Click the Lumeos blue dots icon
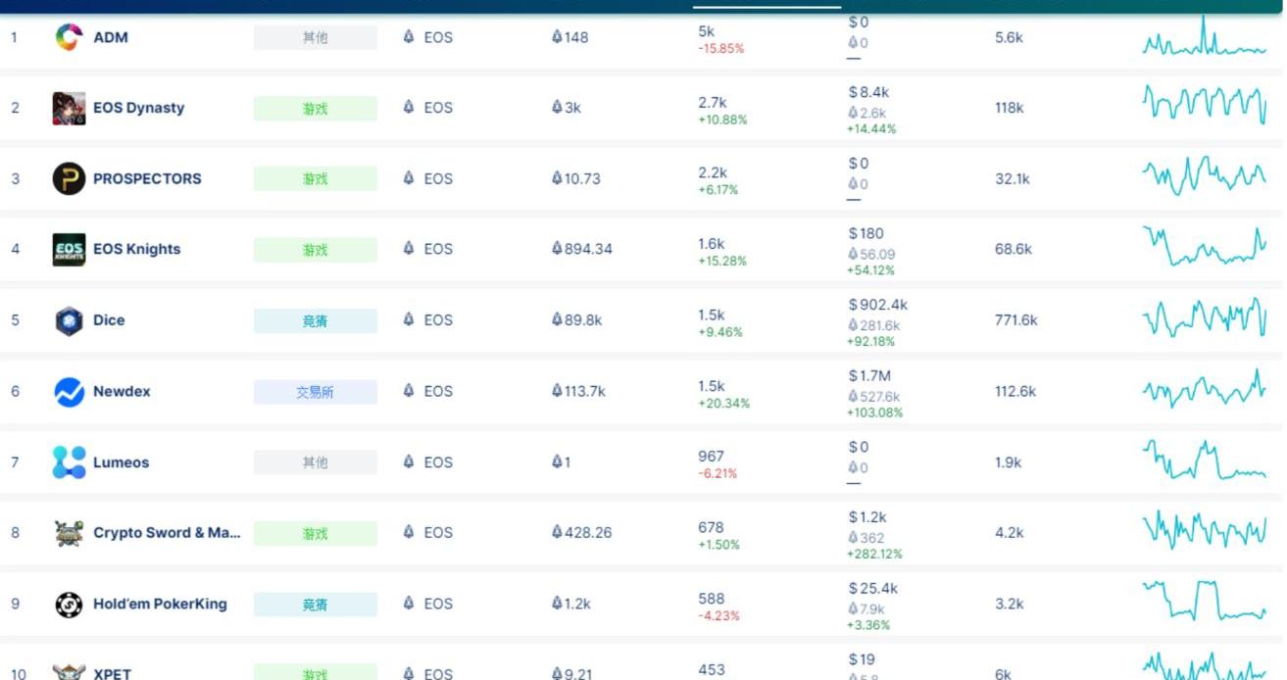 pos(69,462)
